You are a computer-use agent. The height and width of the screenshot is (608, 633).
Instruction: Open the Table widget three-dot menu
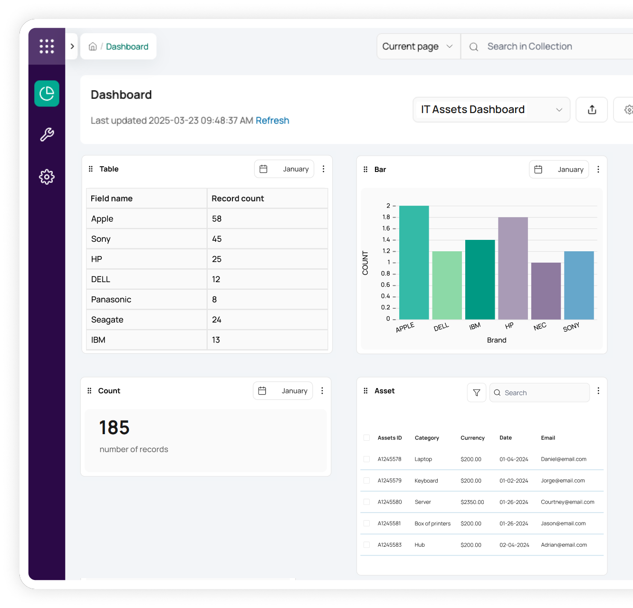(323, 169)
